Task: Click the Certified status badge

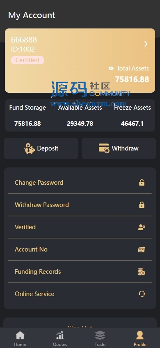Action: coord(27,60)
